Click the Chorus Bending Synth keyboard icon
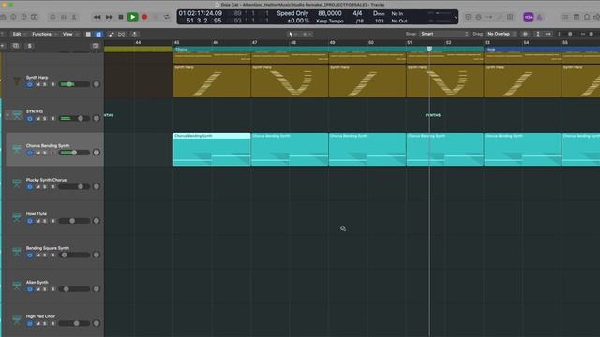Image resolution: width=600 pixels, height=337 pixels. (17, 149)
